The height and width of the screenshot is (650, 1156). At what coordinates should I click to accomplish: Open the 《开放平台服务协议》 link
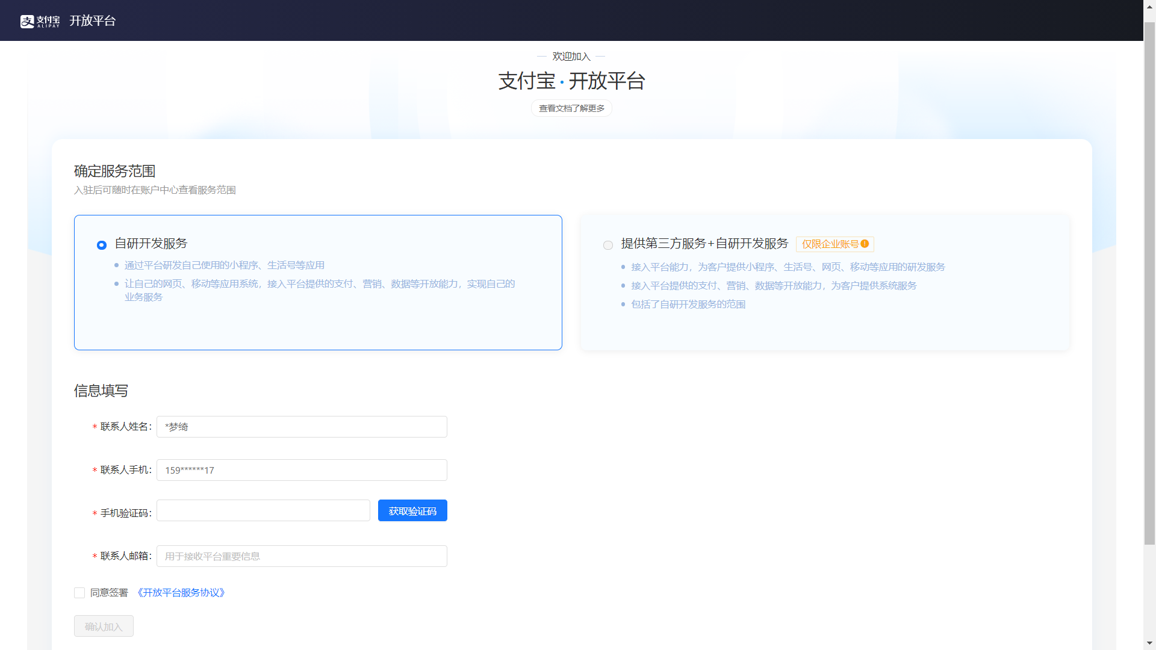181,593
